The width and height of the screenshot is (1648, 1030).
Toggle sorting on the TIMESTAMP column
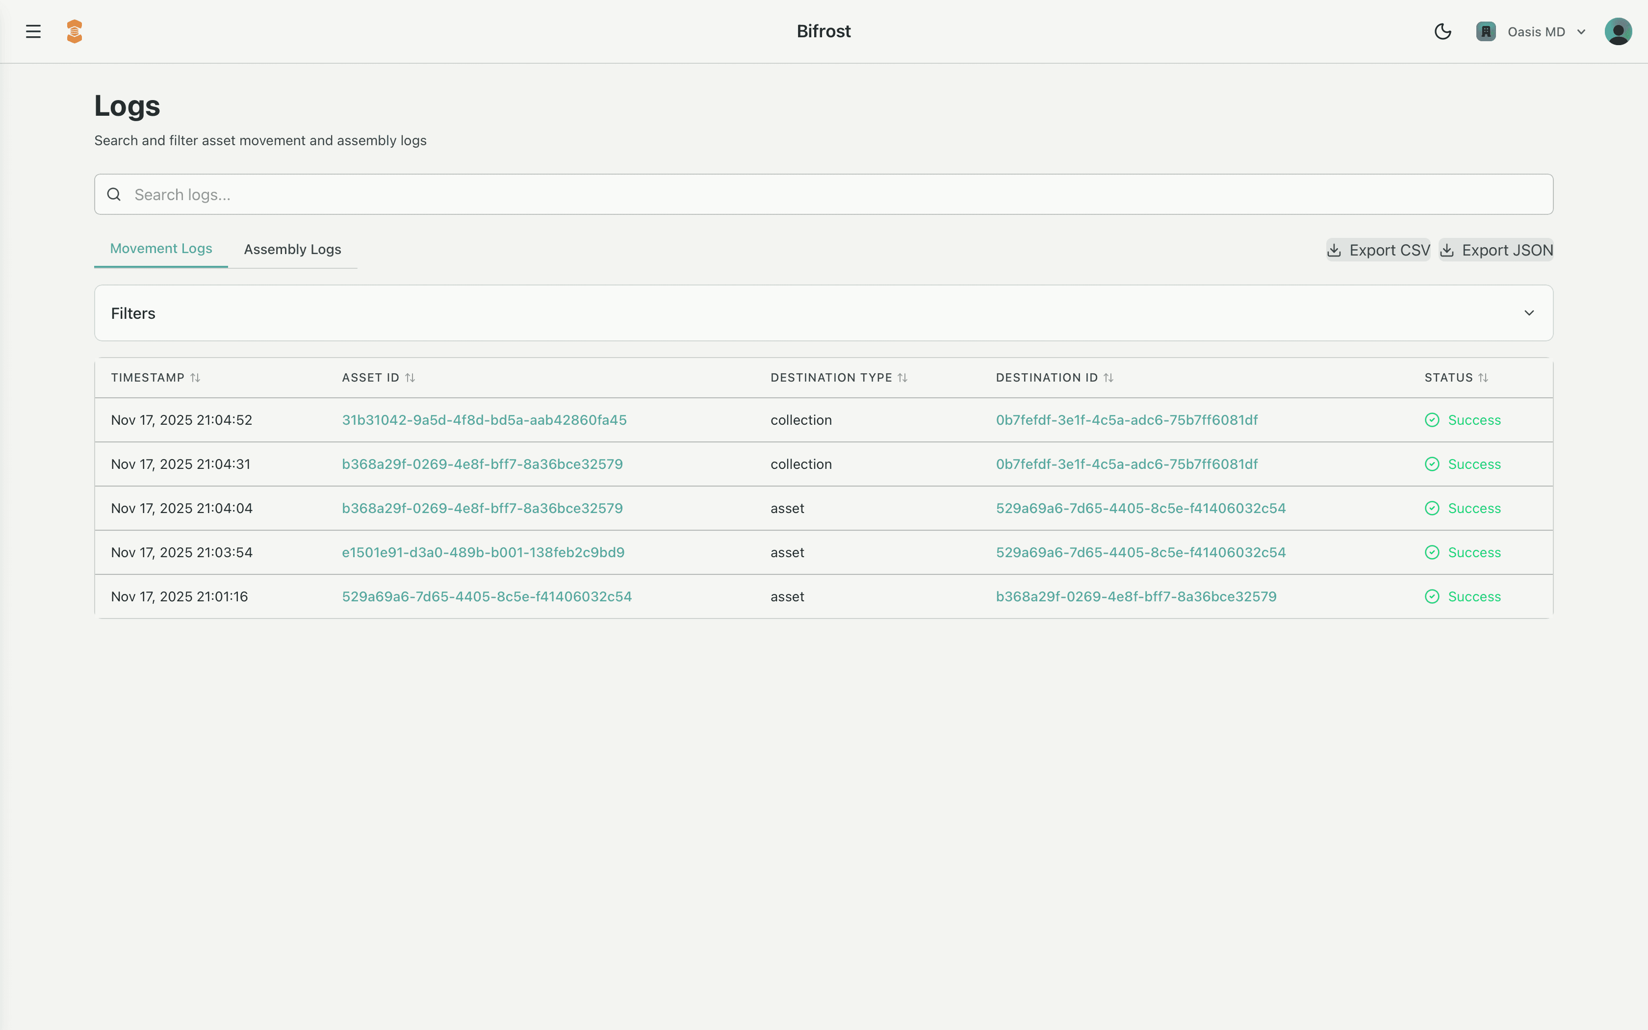pyautogui.click(x=196, y=377)
